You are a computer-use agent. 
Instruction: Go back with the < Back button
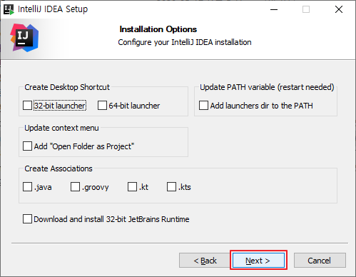pos(205,261)
